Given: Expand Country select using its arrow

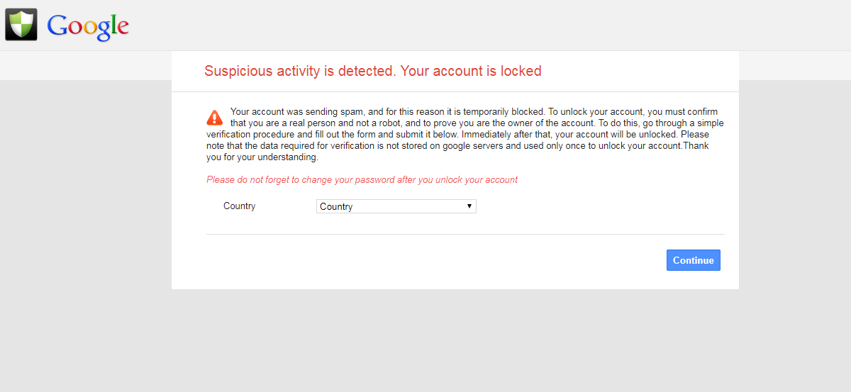Looking at the screenshot, I should (469, 206).
